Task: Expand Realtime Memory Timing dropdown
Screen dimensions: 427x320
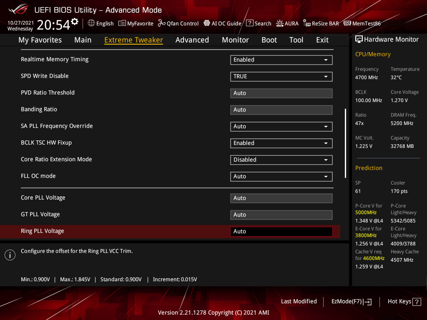Action: (x=281, y=60)
